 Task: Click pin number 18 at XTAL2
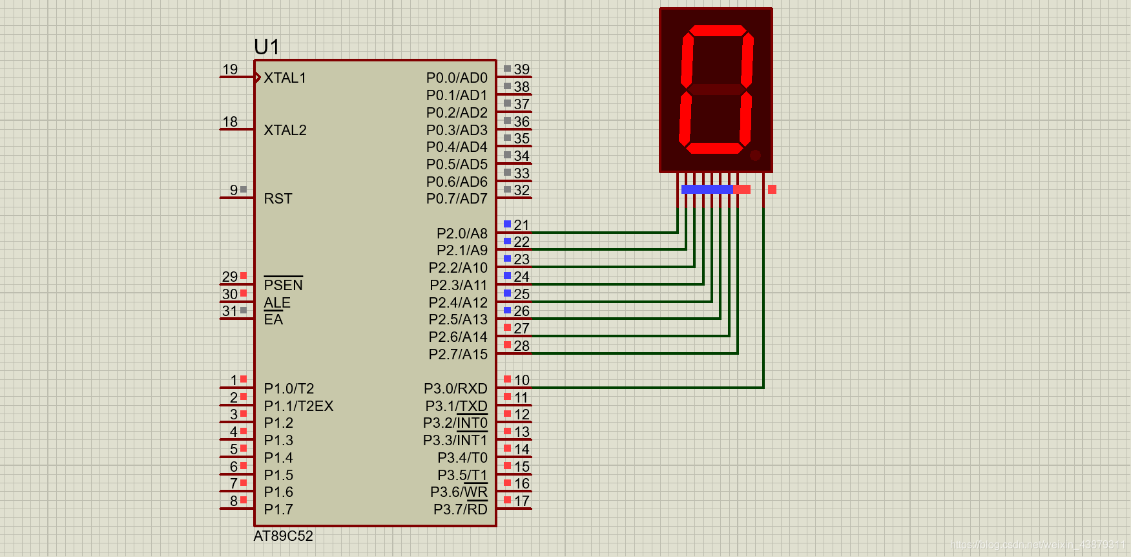(x=230, y=121)
